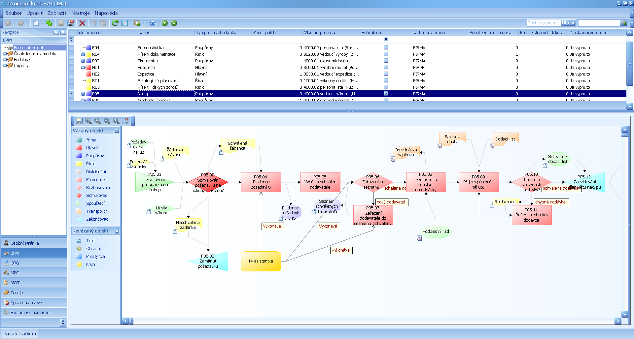Open Zprávy a analýzy section

coord(34,302)
